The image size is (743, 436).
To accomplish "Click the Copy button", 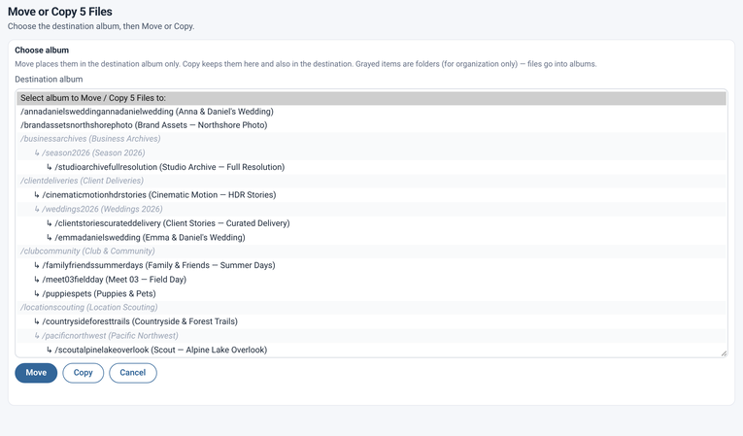I will click(x=83, y=373).
